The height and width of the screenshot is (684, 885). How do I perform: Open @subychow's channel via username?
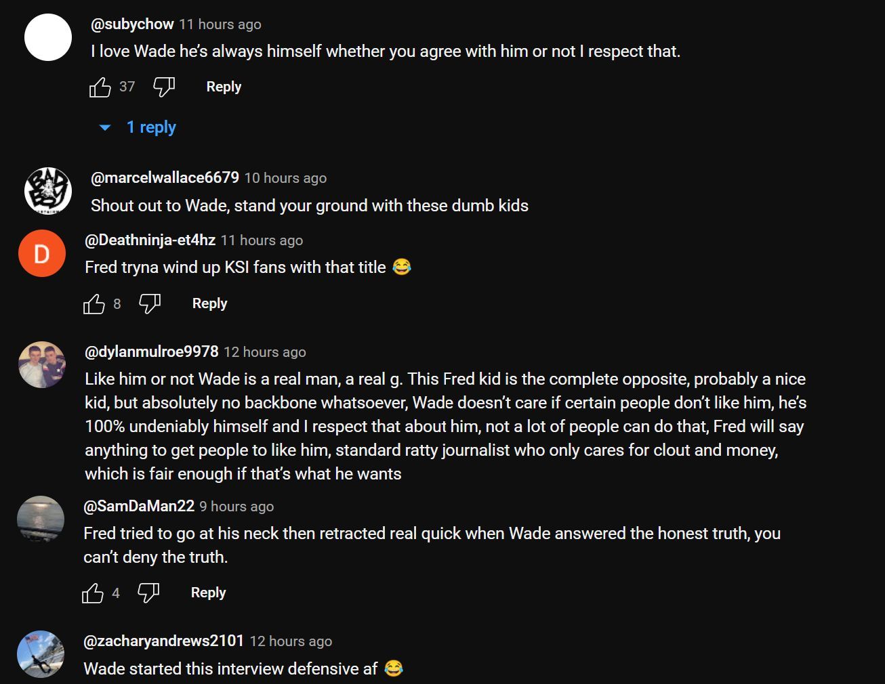(132, 24)
